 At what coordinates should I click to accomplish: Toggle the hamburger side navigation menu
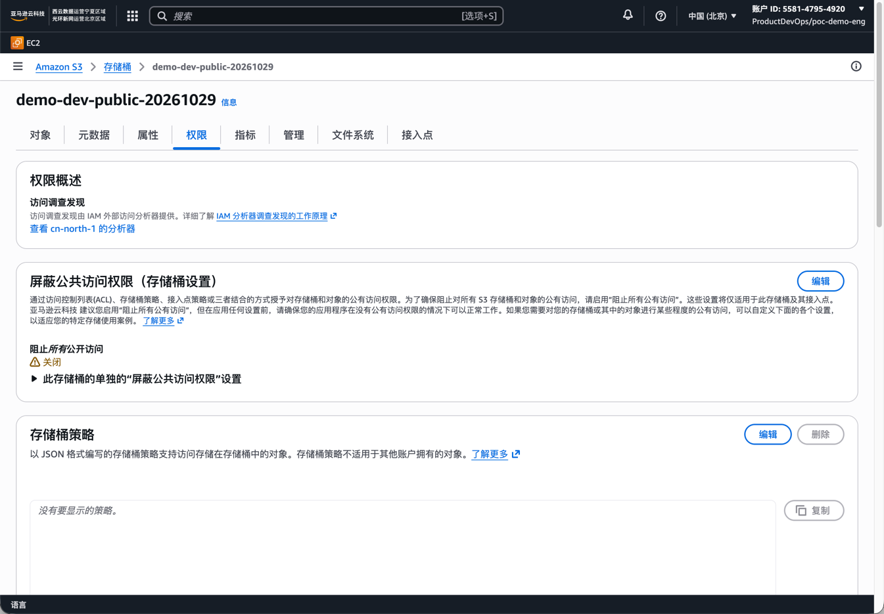[x=18, y=66]
